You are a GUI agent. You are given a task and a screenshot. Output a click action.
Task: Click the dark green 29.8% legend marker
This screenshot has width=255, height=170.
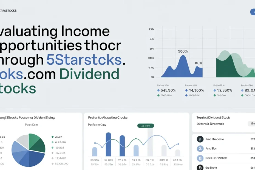(53, 137)
